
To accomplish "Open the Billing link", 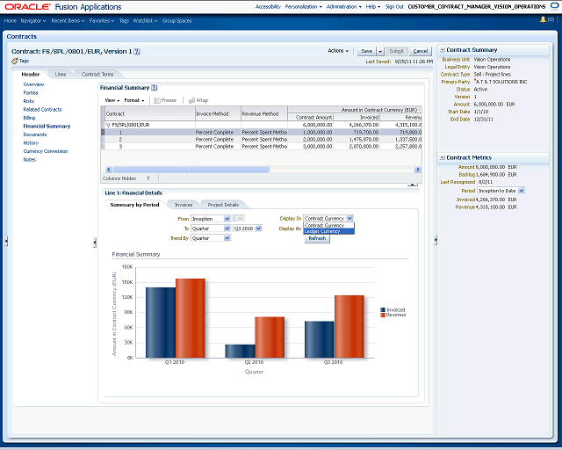I will tap(29, 118).
